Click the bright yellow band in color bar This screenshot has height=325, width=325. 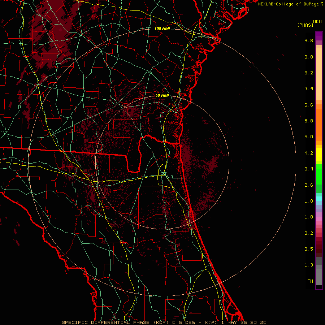click(319, 155)
